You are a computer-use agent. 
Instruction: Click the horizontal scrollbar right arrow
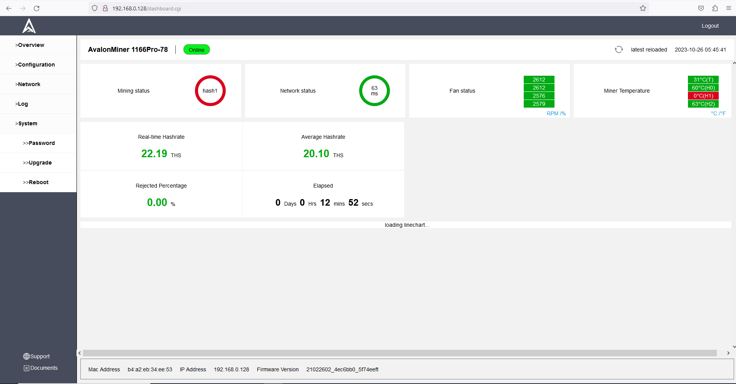pyautogui.click(x=728, y=353)
